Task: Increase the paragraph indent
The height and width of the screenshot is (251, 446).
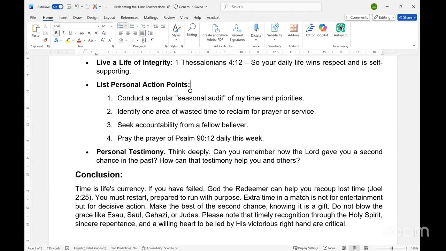Action: [163, 26]
